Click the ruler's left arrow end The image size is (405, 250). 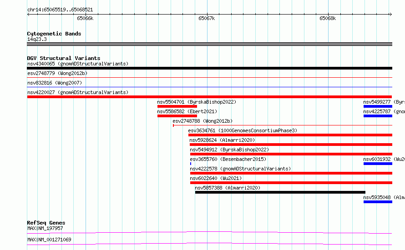pos(28,15)
